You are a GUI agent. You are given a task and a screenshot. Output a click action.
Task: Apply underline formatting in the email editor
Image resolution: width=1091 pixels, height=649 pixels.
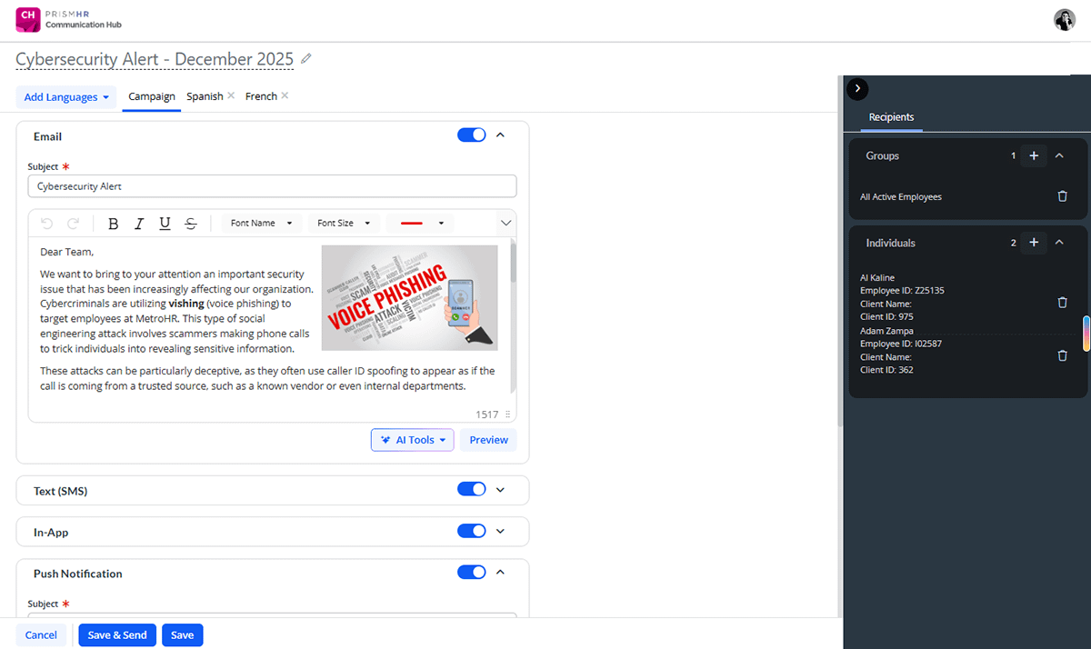[165, 224]
